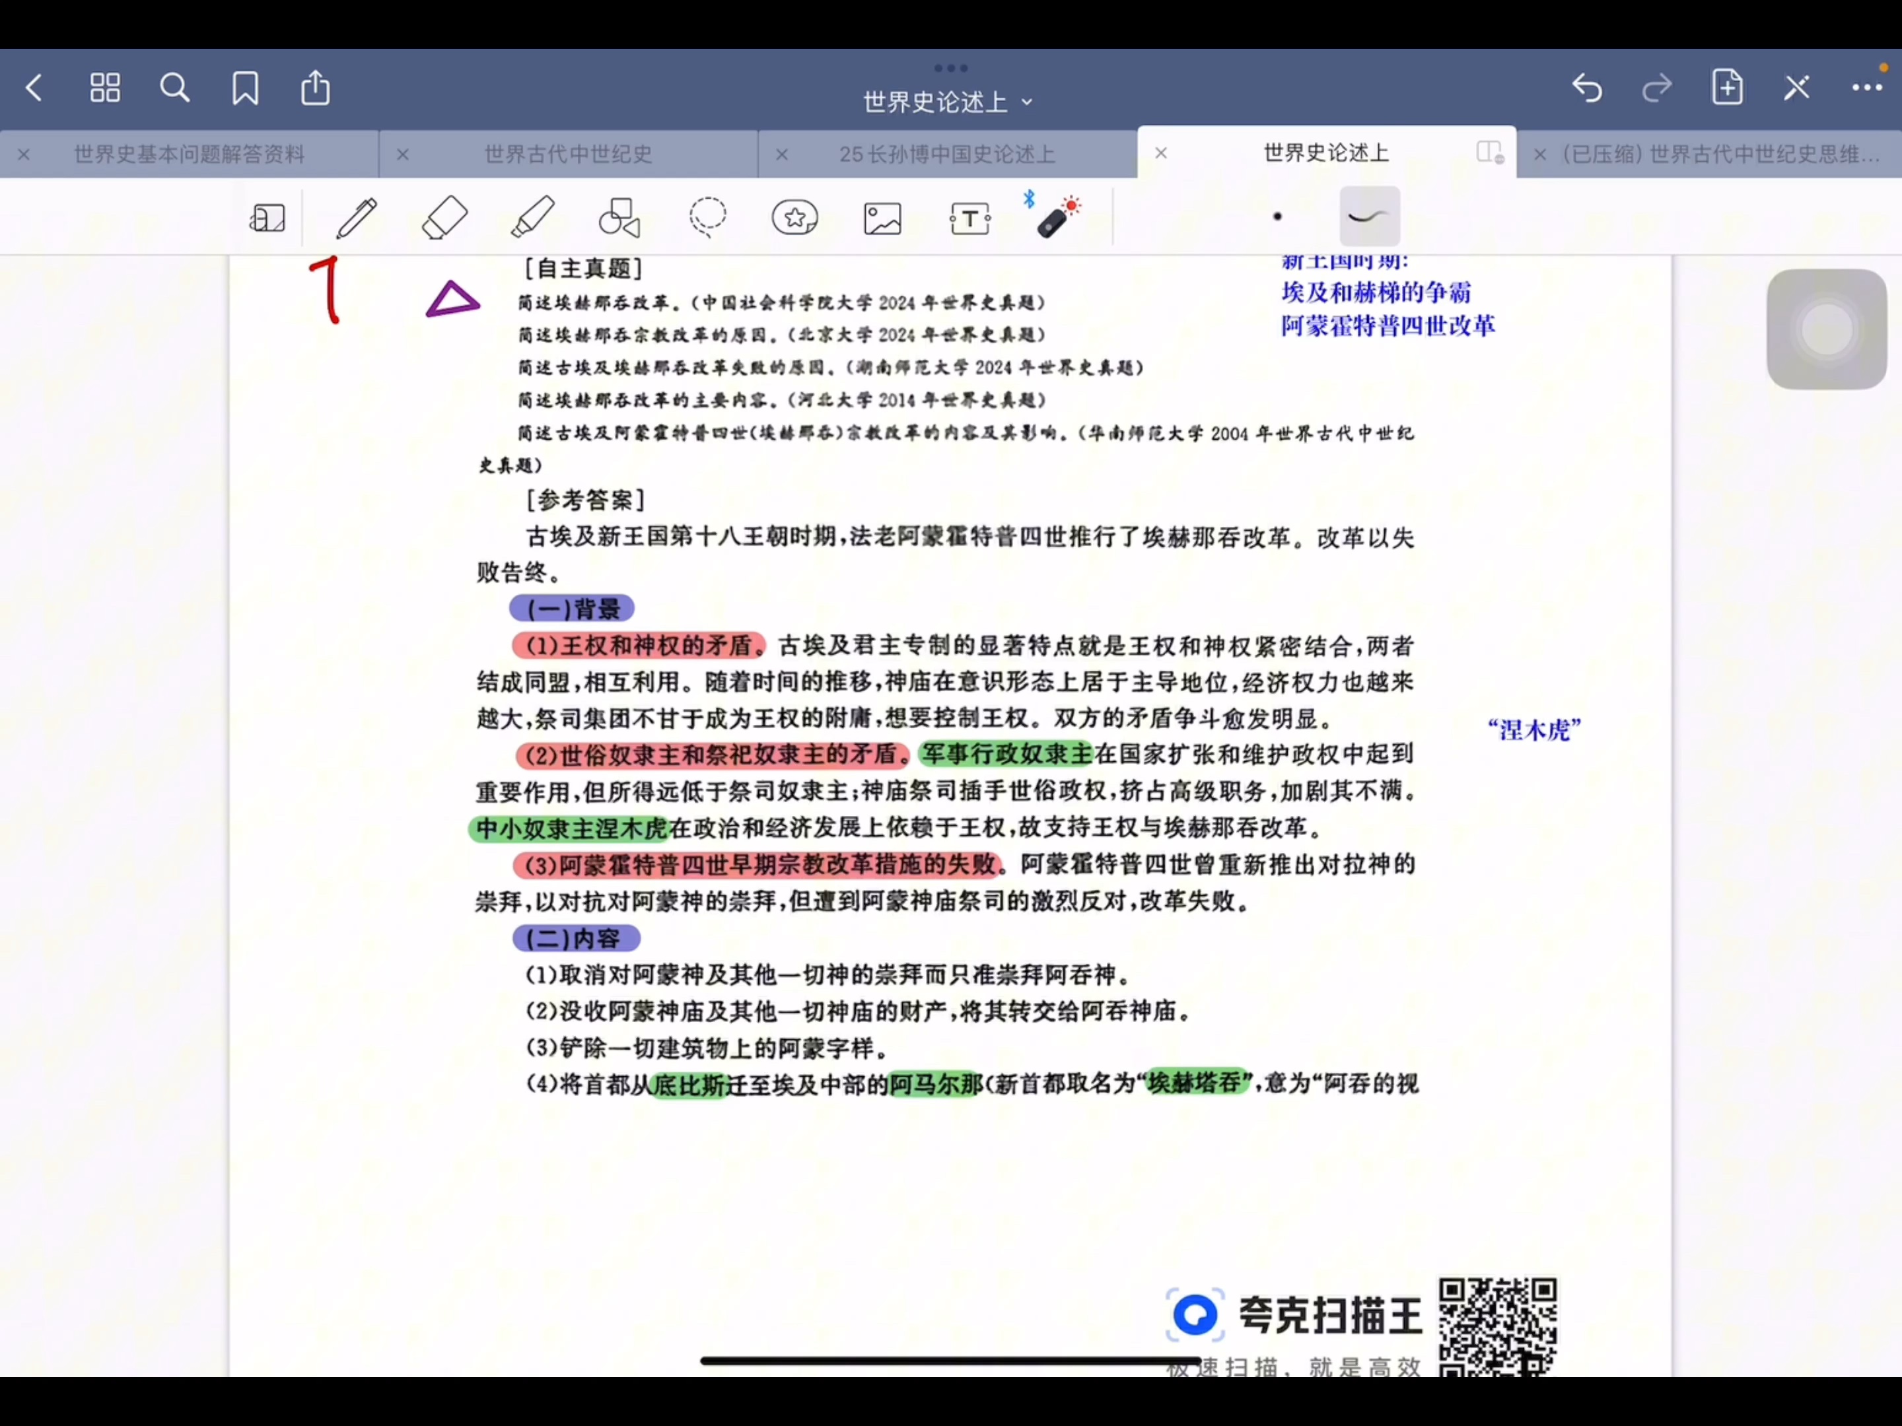Tap the bottom home indicator bar
The image size is (1902, 1426).
(950, 1361)
